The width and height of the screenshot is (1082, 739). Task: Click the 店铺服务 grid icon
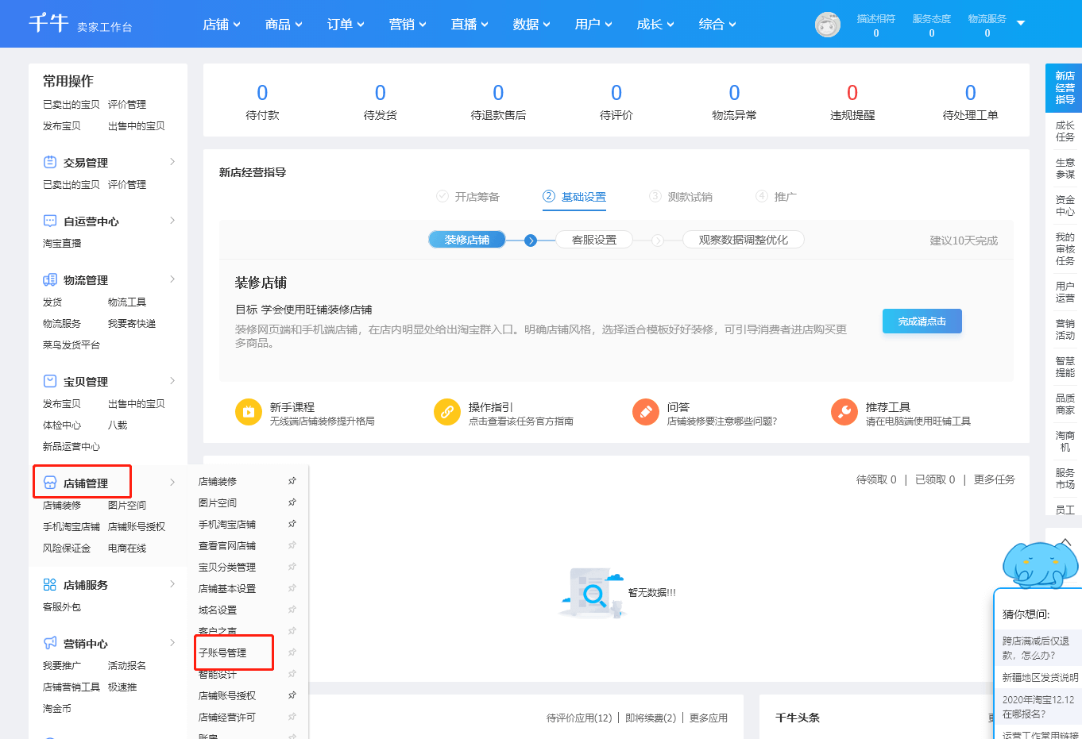point(50,584)
